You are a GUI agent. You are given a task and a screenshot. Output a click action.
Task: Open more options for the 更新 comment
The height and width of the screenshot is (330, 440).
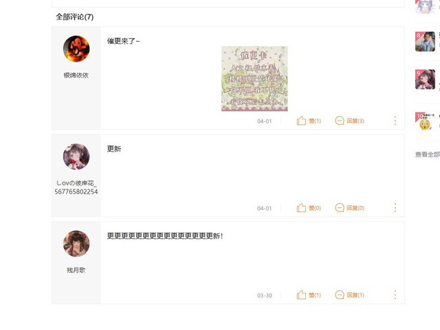point(395,208)
